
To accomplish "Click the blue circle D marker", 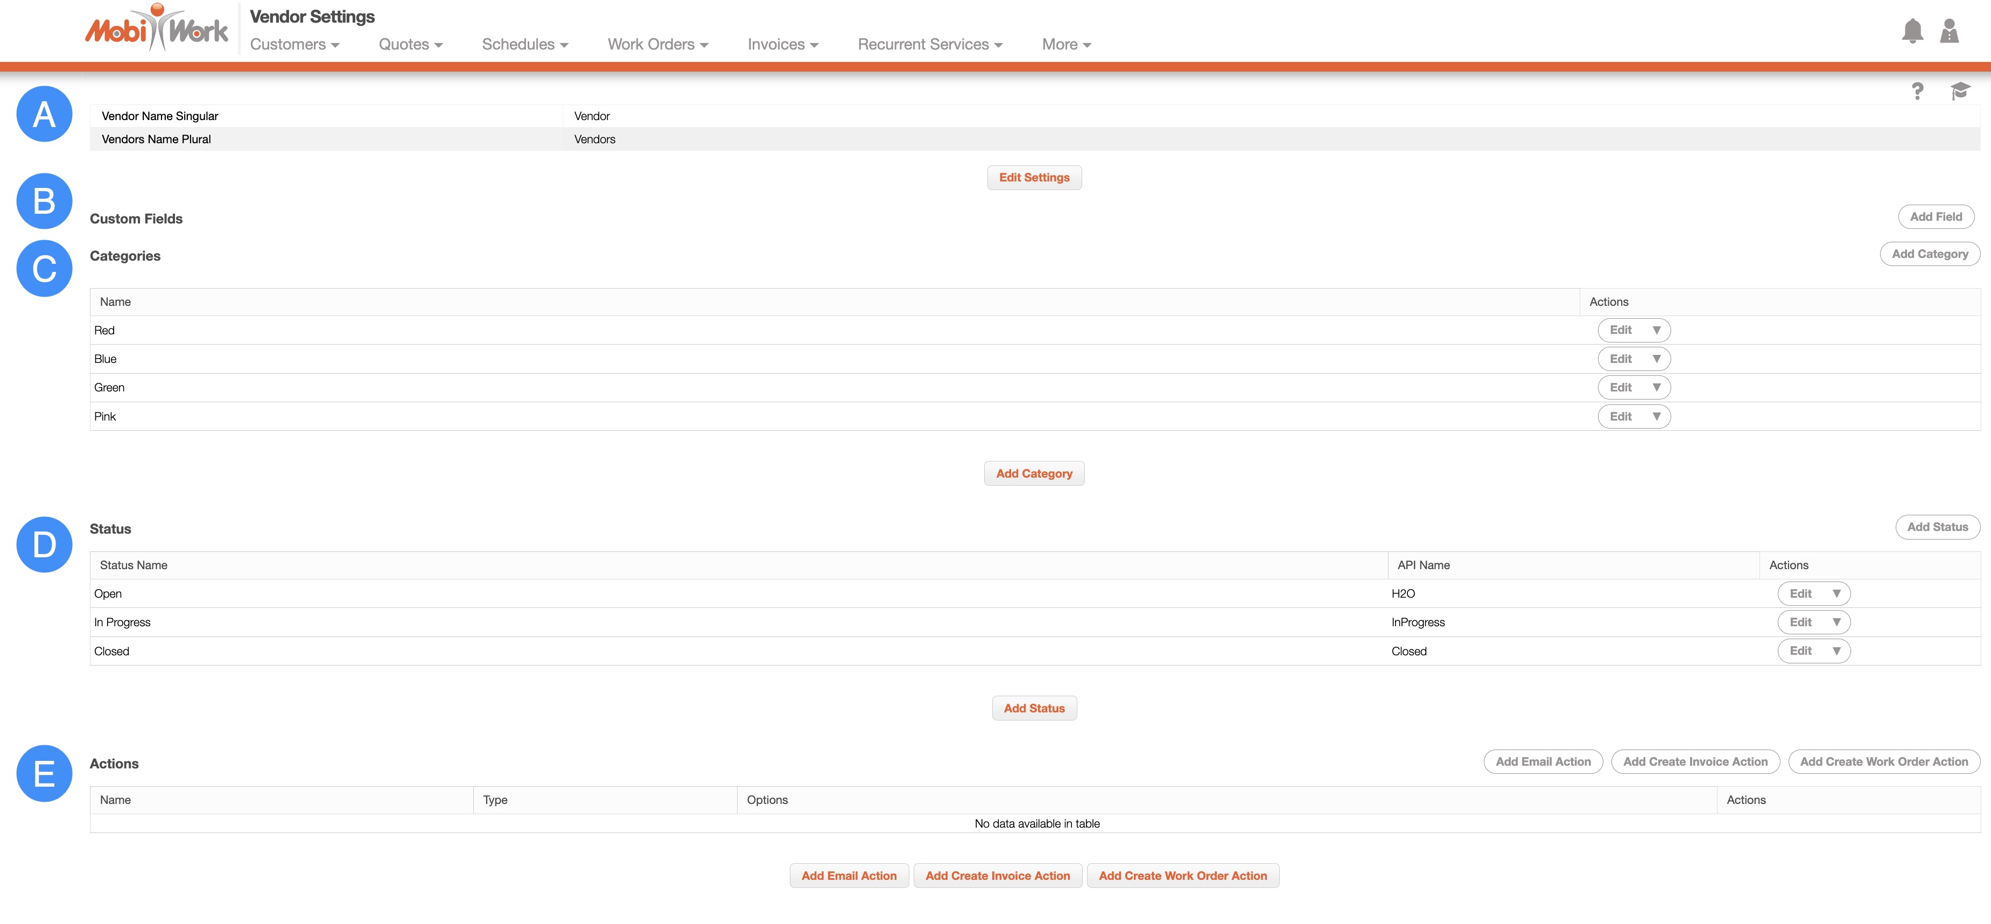I will point(44,544).
